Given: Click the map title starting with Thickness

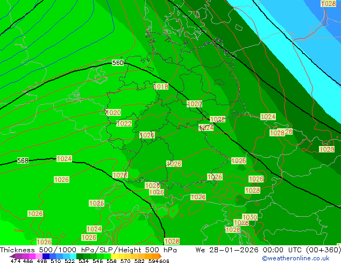Looking at the screenshot, I should tap(88, 250).
